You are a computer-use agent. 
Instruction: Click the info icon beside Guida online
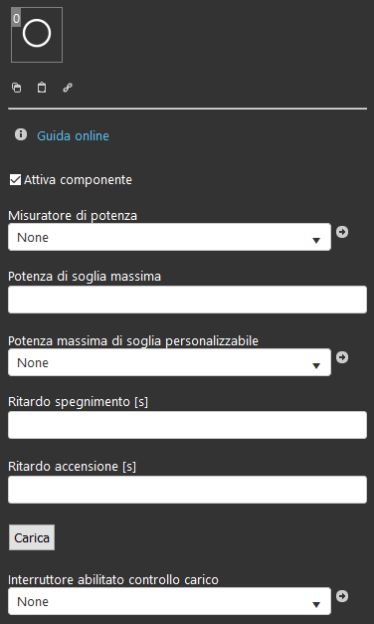(21, 134)
